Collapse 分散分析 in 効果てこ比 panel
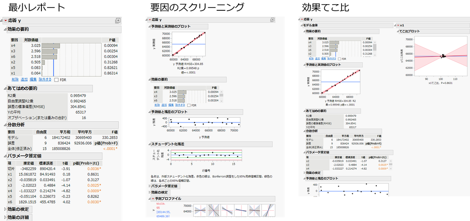 click(x=304, y=131)
